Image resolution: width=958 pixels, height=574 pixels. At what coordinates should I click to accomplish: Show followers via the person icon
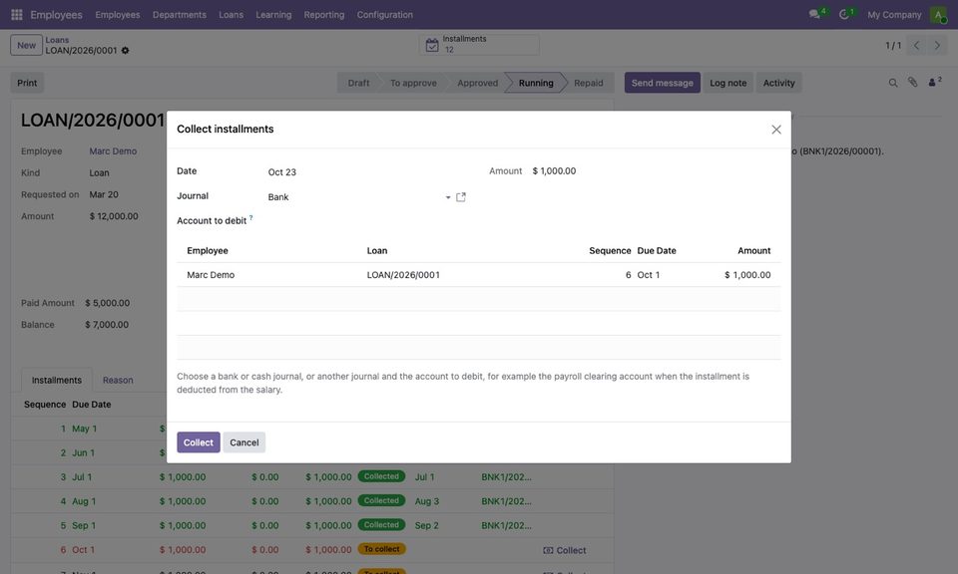tap(934, 82)
